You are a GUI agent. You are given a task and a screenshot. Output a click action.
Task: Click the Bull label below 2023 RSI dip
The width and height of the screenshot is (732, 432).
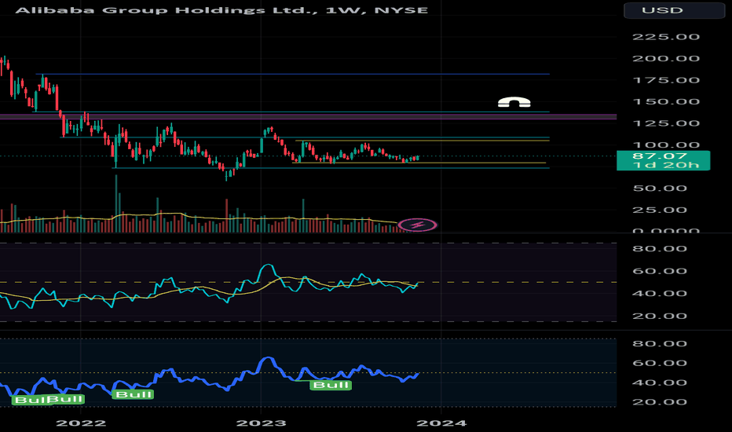click(331, 385)
